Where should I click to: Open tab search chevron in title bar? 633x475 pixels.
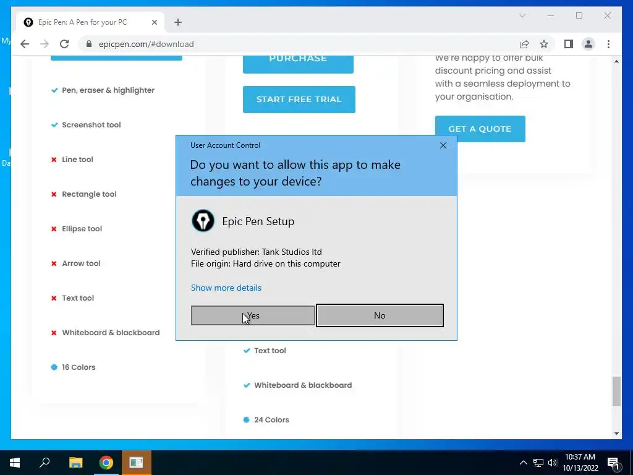coord(522,15)
